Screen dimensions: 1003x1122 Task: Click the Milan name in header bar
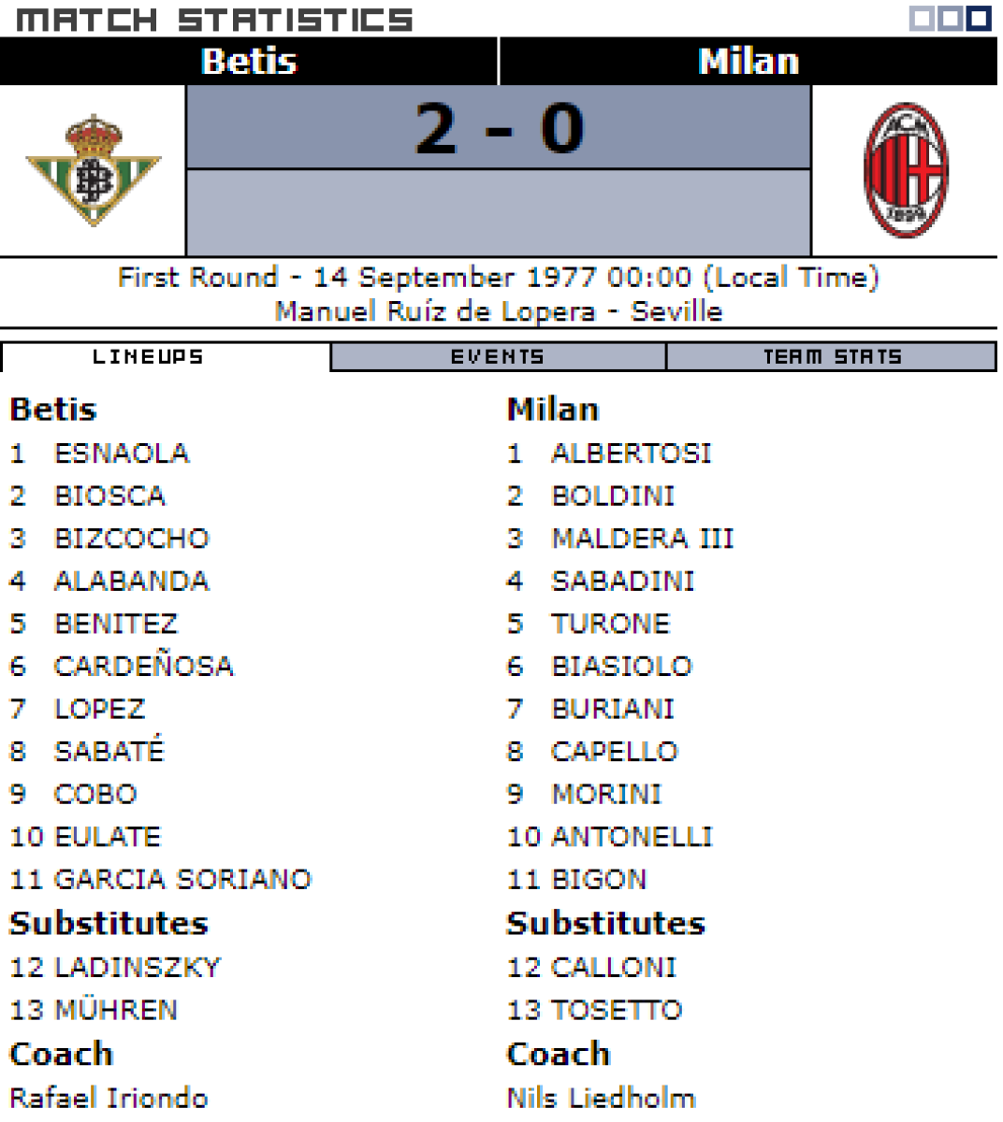[x=749, y=62]
